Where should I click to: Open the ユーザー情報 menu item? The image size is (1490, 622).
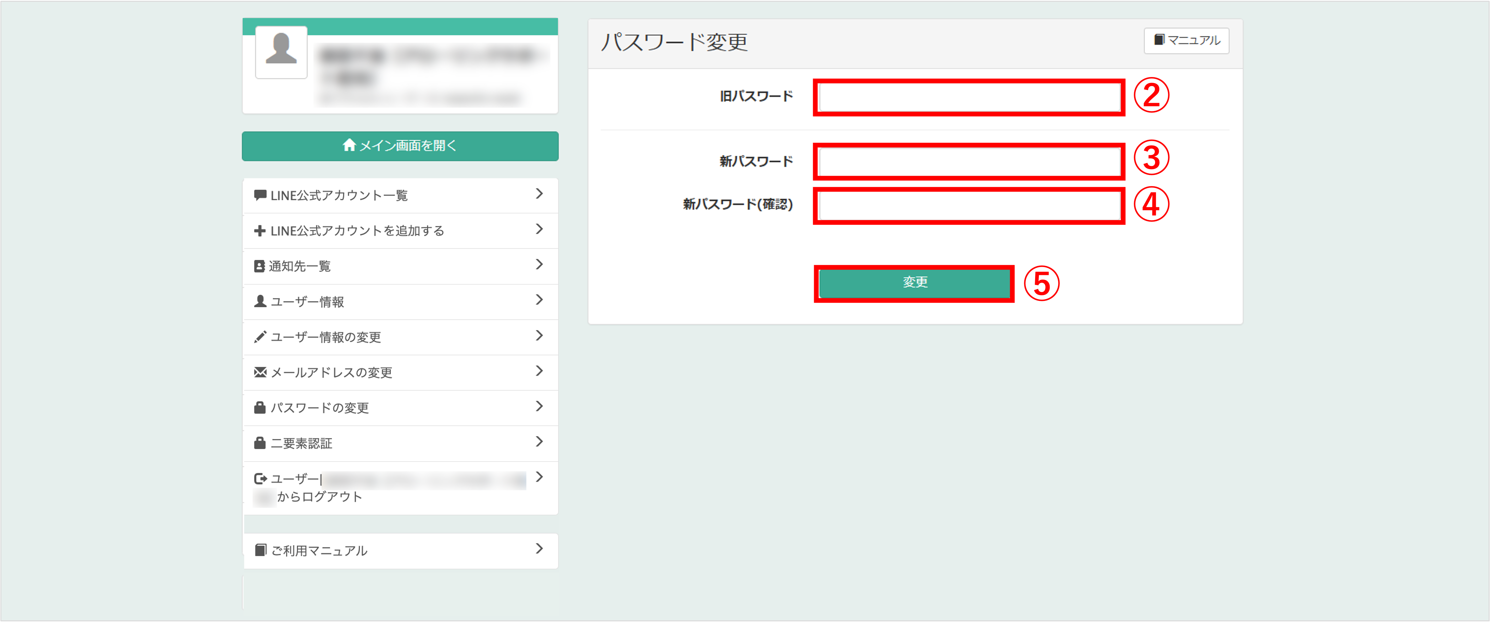308,302
